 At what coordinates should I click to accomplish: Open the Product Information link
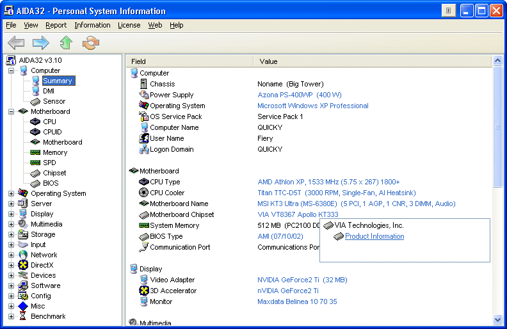[374, 236]
